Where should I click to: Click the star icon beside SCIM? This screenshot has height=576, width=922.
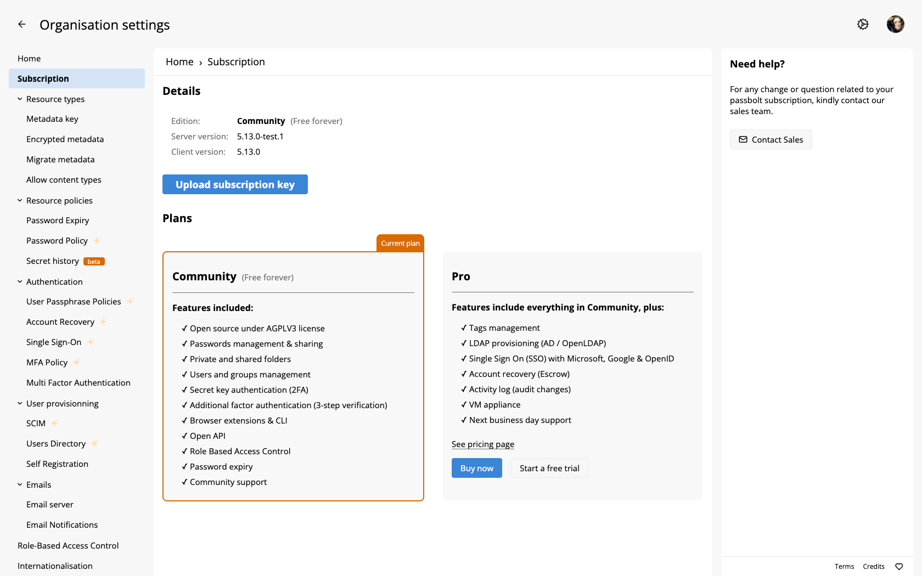(x=54, y=423)
